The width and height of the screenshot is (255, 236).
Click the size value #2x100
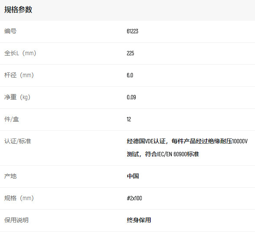pyautogui.click(x=134, y=198)
